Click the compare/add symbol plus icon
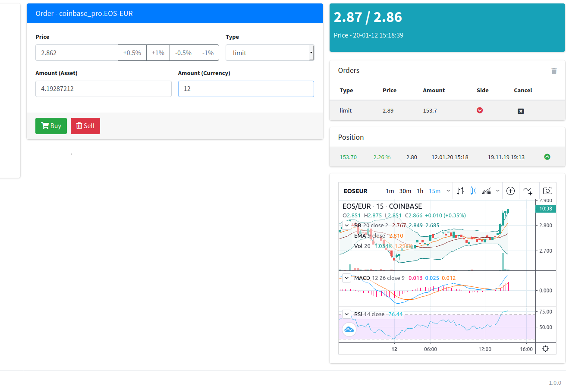566x386 pixels. 510,191
